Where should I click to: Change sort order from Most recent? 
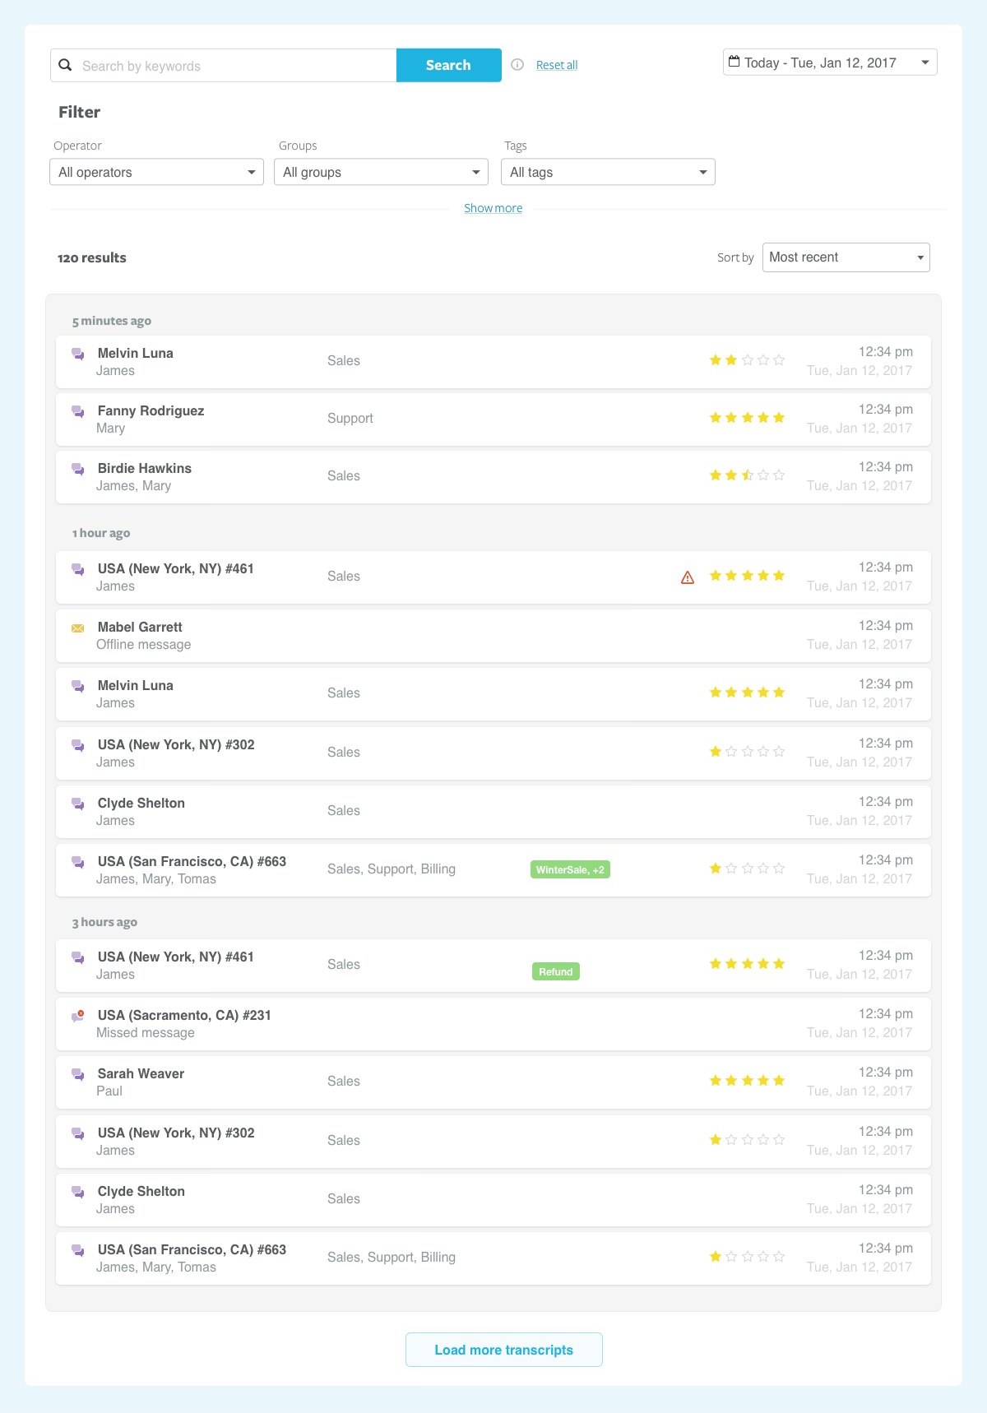point(846,257)
